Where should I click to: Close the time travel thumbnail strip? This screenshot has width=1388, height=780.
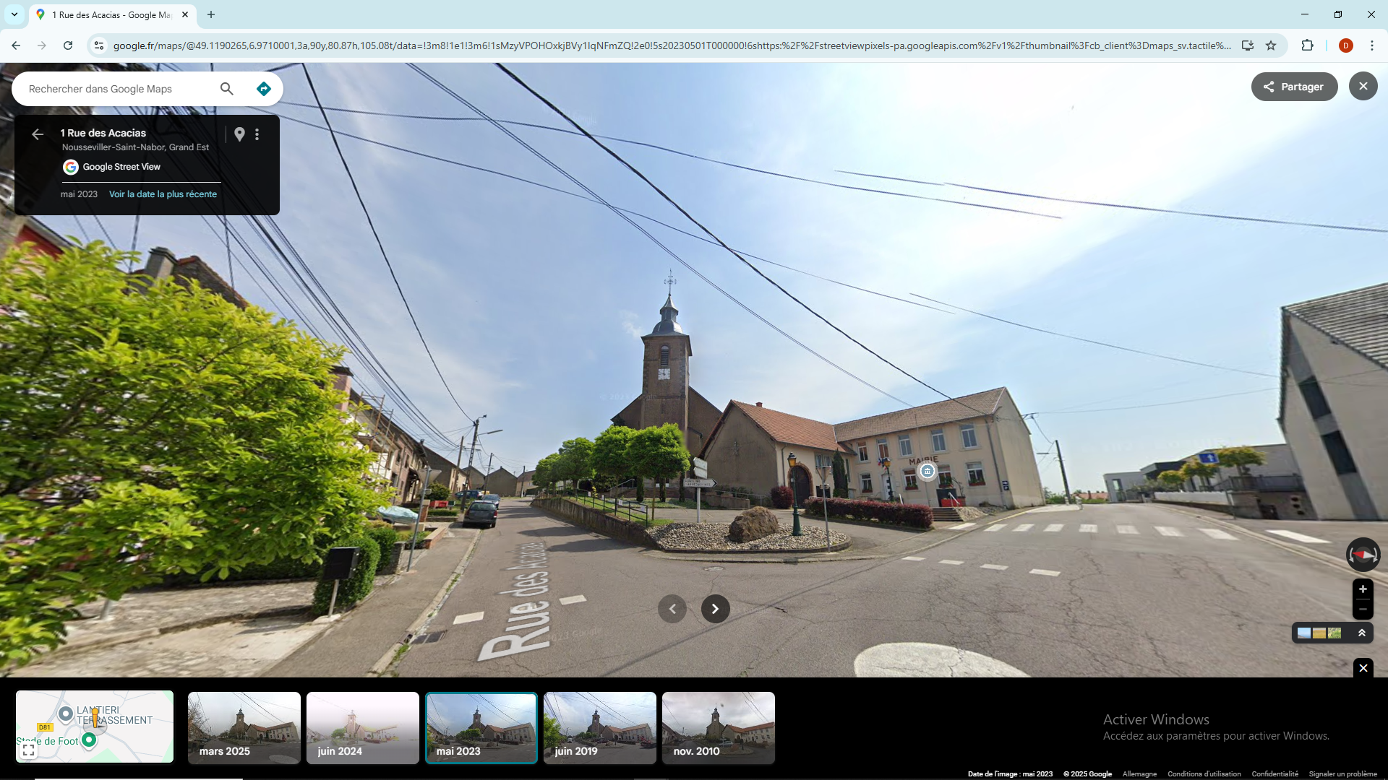[1363, 668]
